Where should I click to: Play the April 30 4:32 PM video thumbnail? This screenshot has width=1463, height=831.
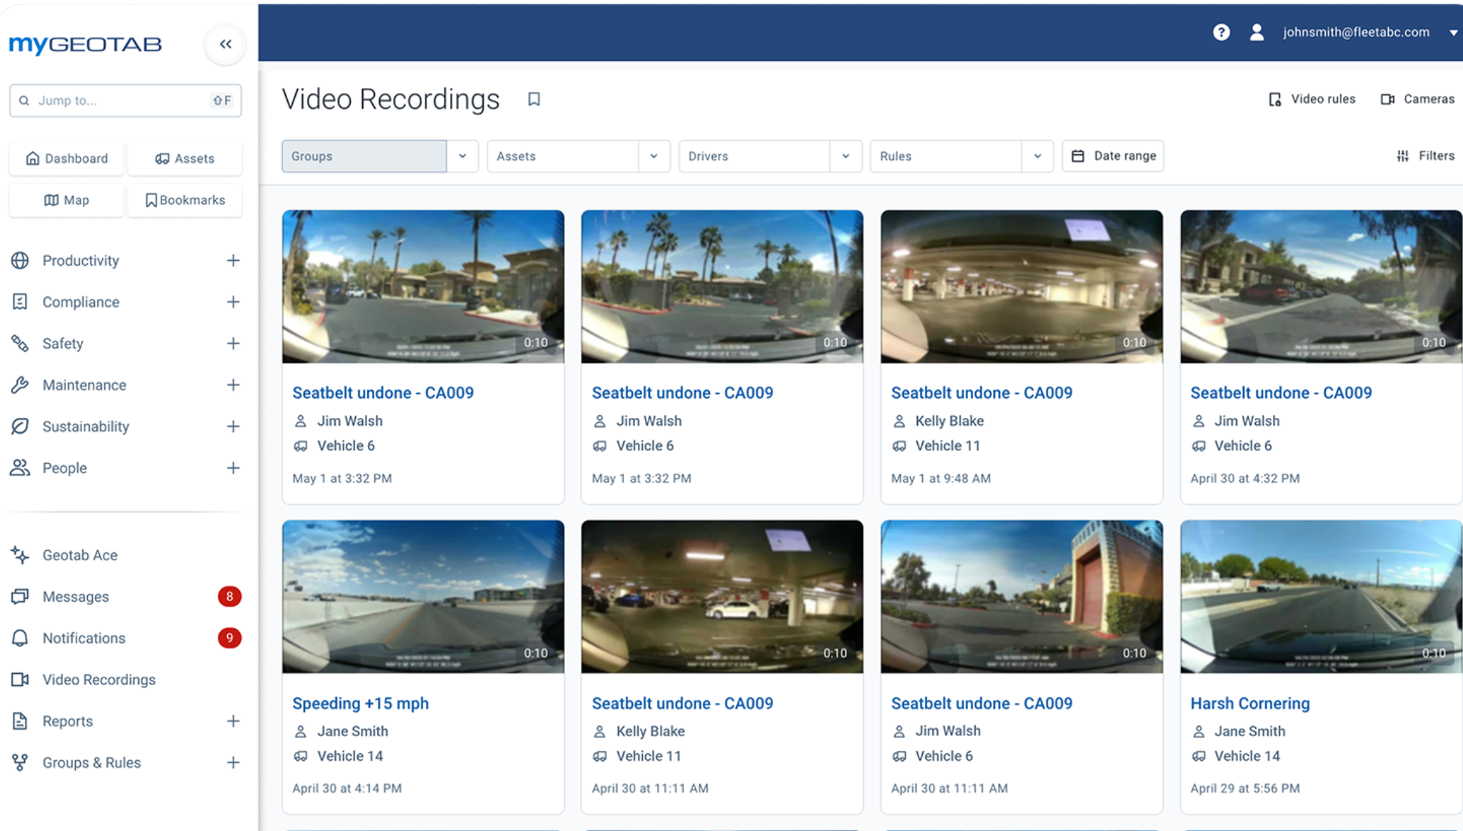1321,287
